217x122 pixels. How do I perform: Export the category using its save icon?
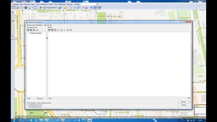37,30
